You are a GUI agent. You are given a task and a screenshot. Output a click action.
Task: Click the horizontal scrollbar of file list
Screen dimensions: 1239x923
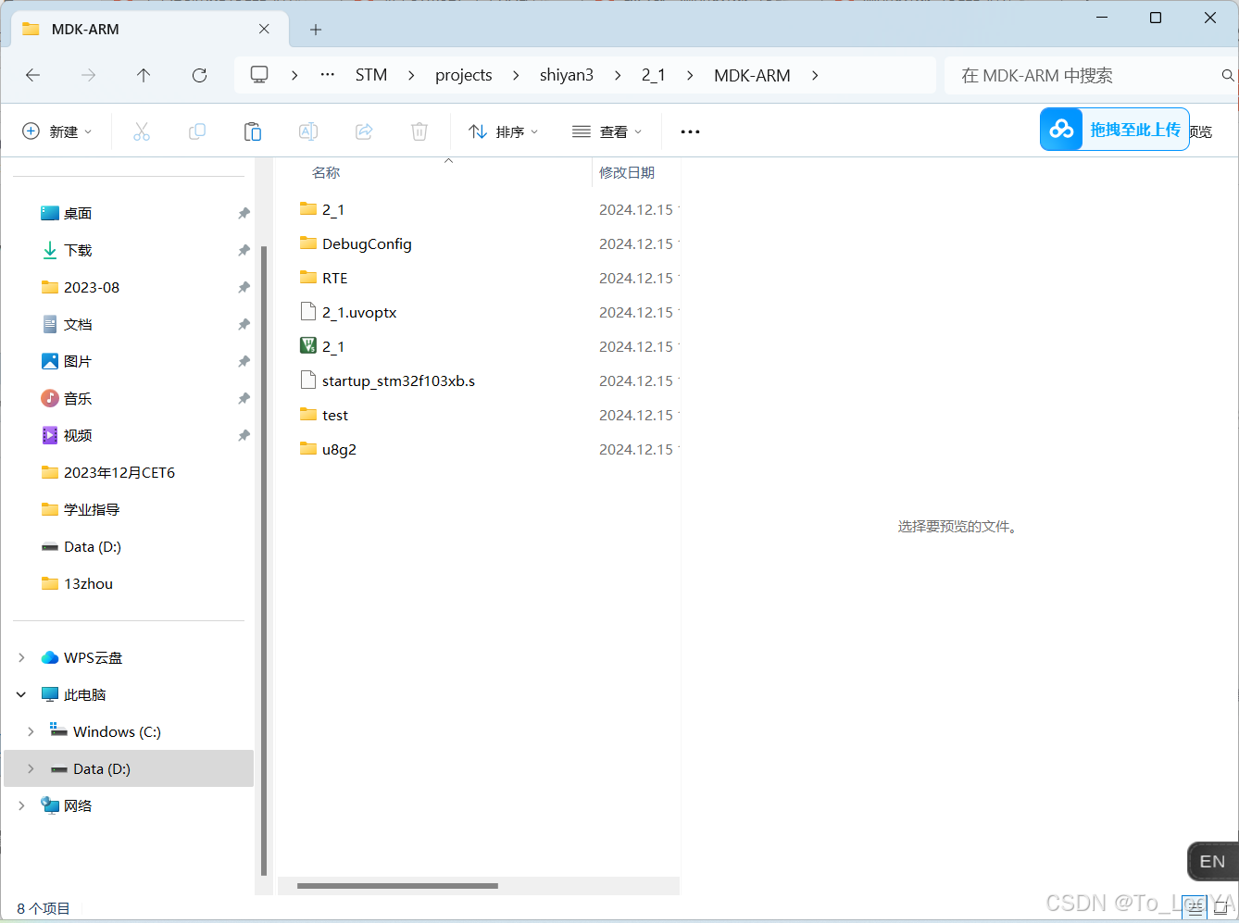[397, 886]
